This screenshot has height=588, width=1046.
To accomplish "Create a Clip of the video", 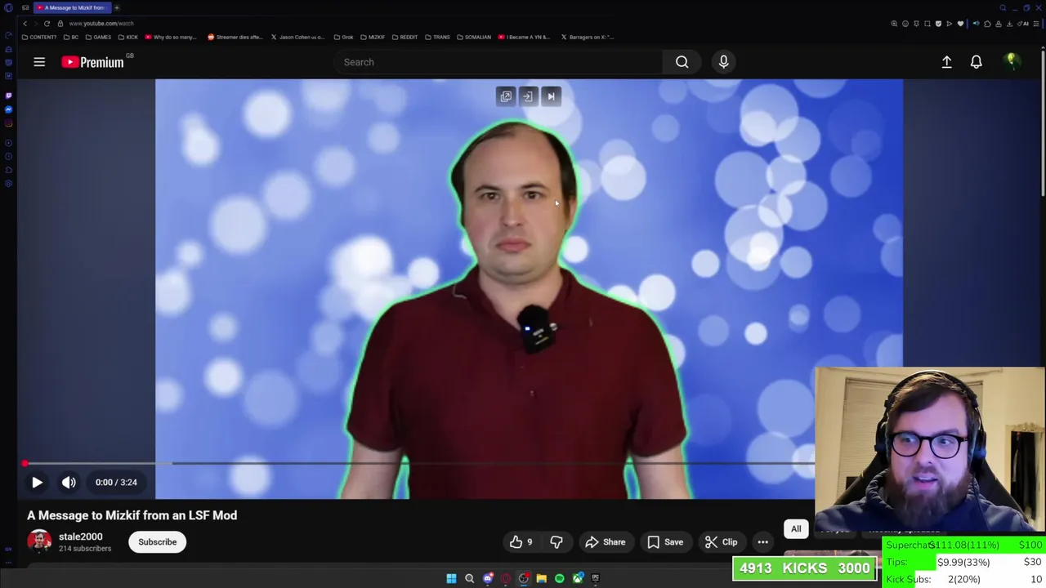I will click(721, 541).
